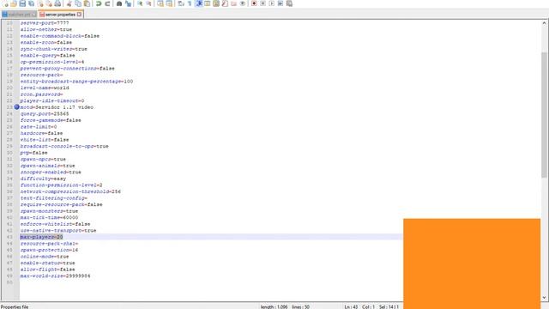Image resolution: width=549 pixels, height=309 pixels.
Task: Save the file with Save icon
Action: tap(22, 3)
